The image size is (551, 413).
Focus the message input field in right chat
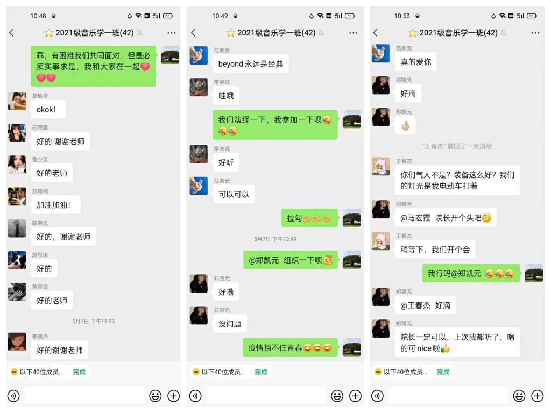tap(448, 396)
